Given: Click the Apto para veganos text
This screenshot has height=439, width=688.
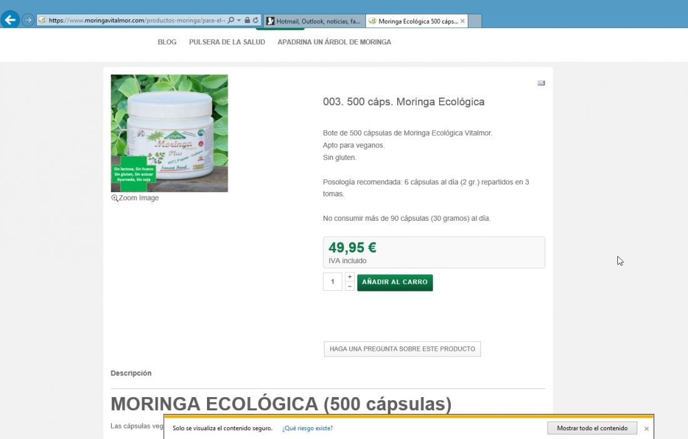Looking at the screenshot, I should coord(353,145).
